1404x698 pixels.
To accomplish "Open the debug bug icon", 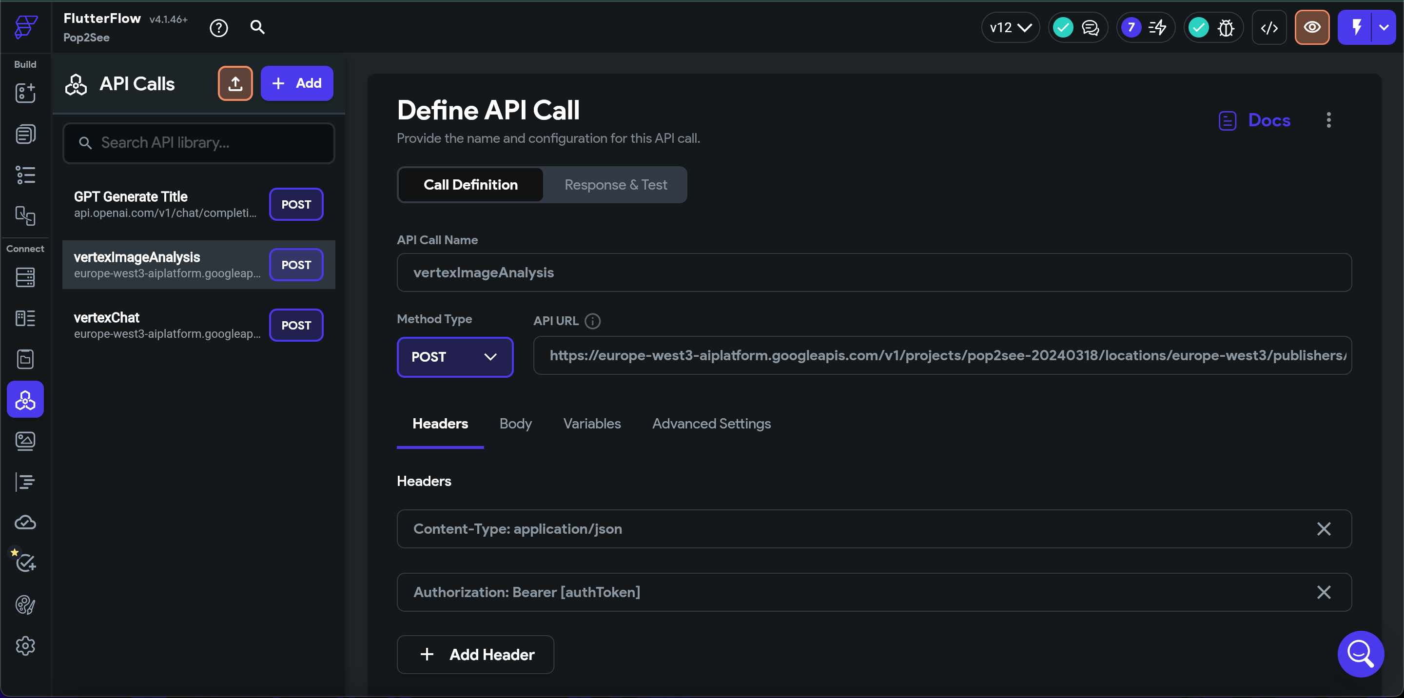I will click(1226, 28).
